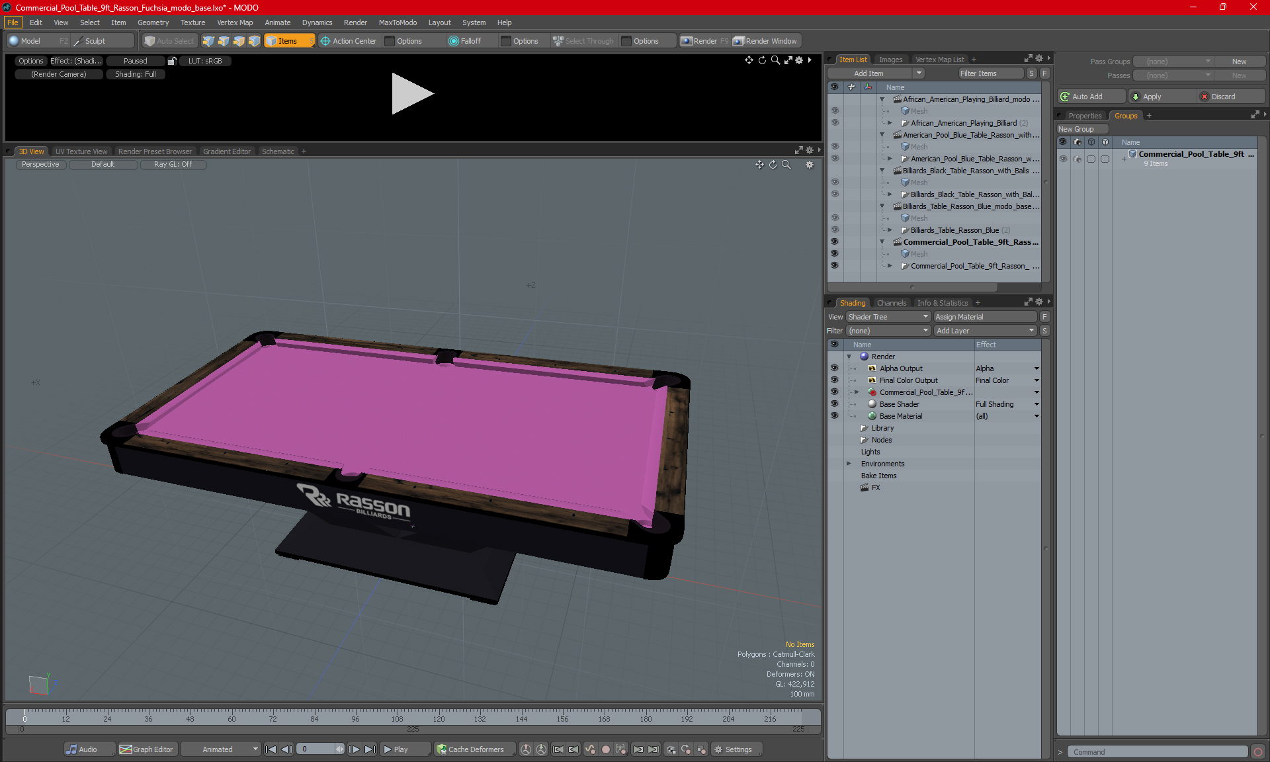Open the Filter (none) dropdown in Shading
This screenshot has width=1270, height=762.
[x=888, y=331]
